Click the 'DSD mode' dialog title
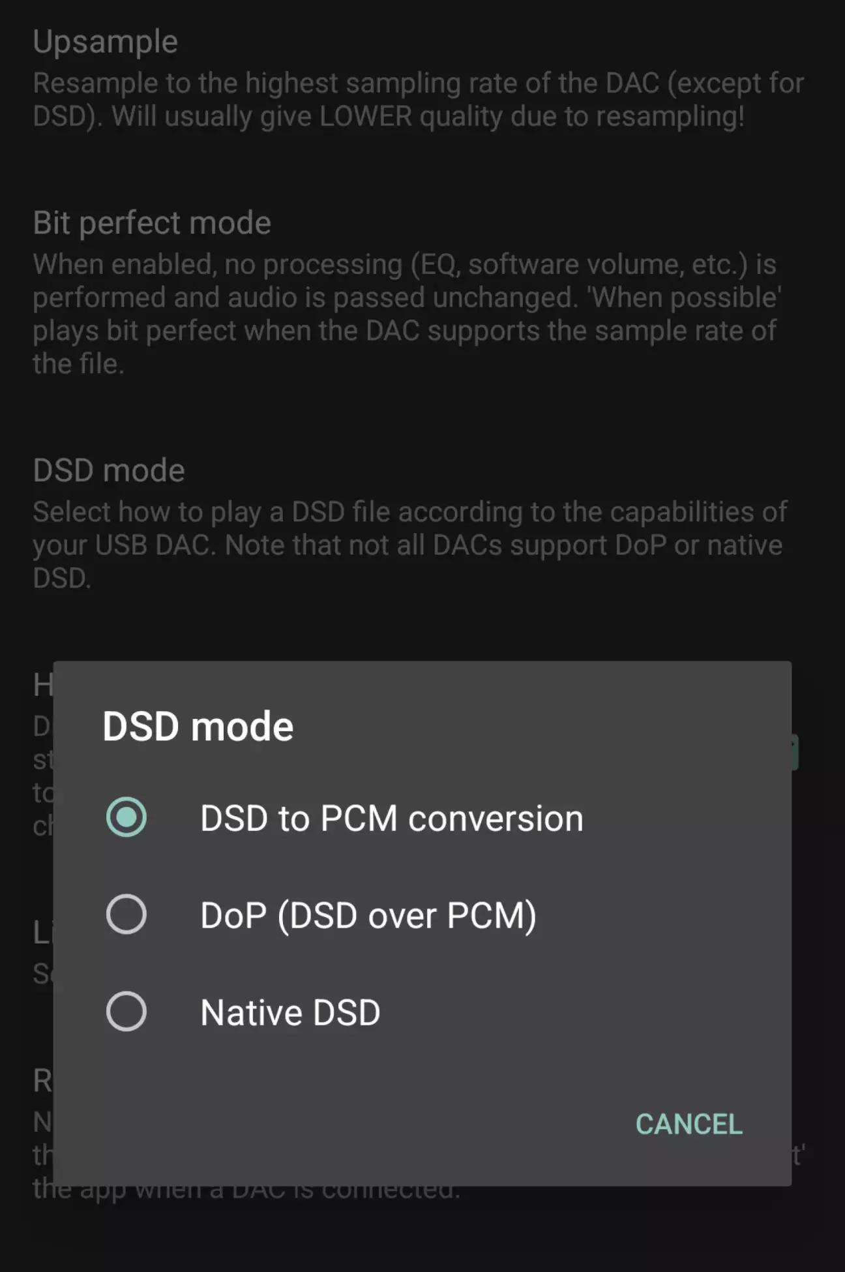Image resolution: width=845 pixels, height=1272 pixels. click(198, 726)
